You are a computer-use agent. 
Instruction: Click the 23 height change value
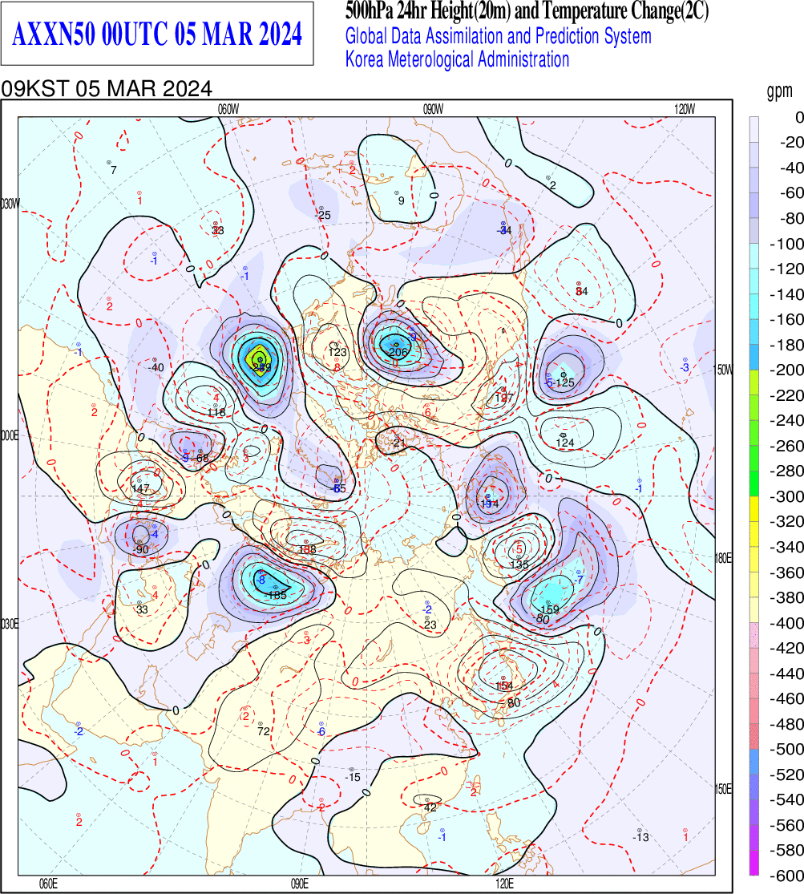(430, 625)
